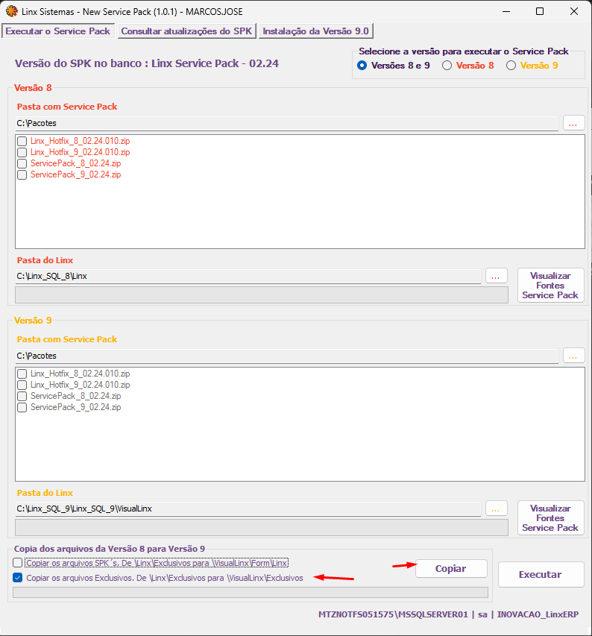The width and height of the screenshot is (592, 636).
Task: Minimize the Linx Sistemas window
Action: tap(506, 11)
